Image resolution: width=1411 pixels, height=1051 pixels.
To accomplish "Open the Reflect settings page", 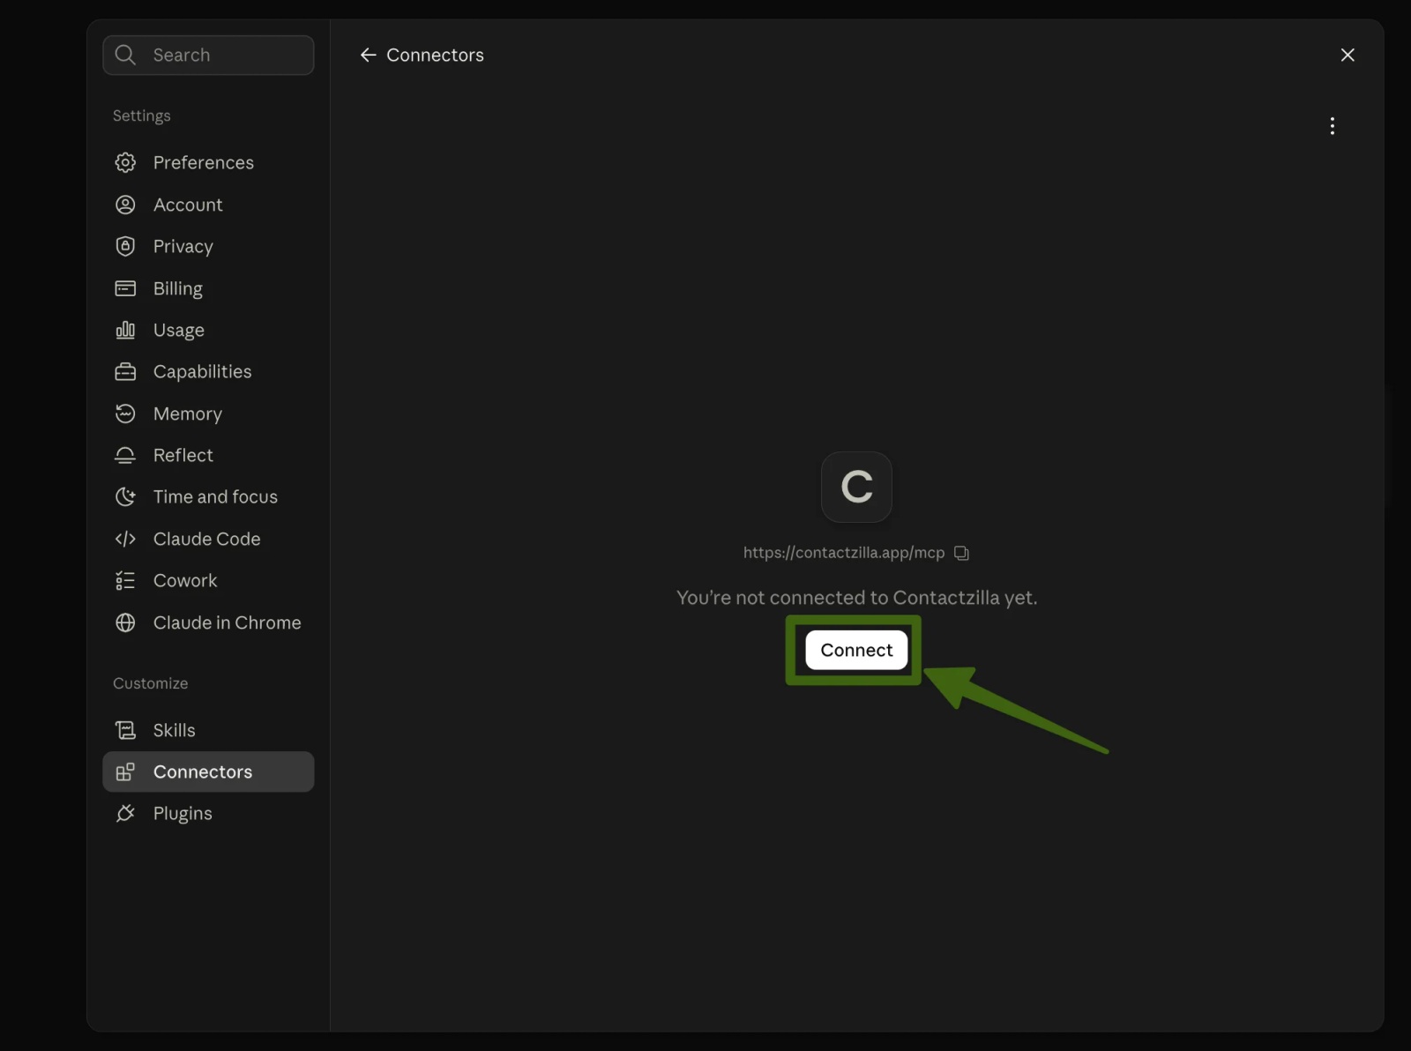I will click(208, 455).
